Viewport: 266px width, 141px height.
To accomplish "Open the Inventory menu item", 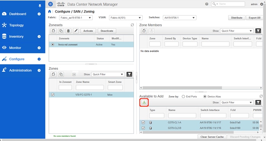I will 16,37.
